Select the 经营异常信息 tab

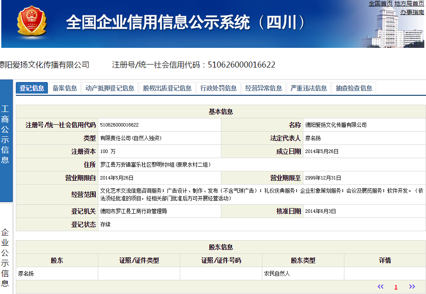pos(264,88)
